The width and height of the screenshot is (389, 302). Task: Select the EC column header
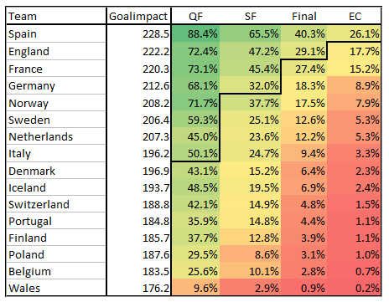click(354, 16)
